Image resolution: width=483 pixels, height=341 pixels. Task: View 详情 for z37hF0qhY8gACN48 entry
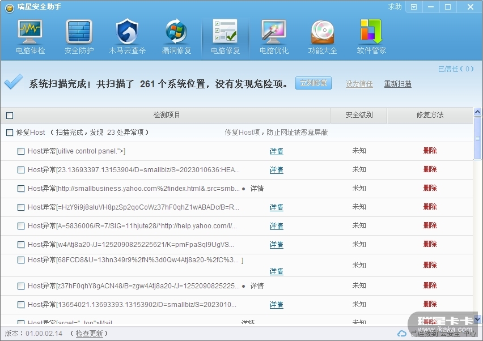(257, 286)
